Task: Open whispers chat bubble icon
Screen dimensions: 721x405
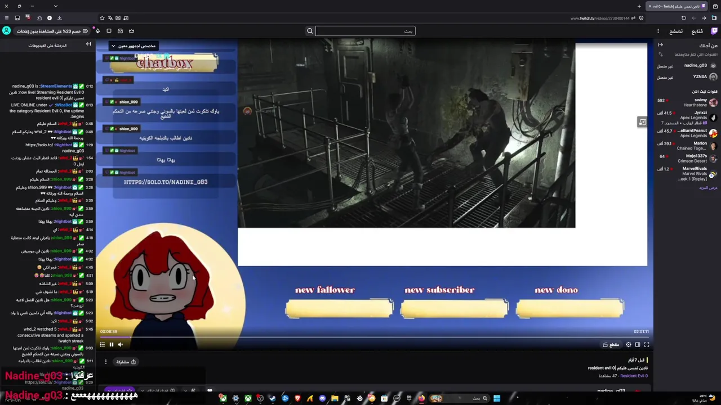Action: tap(109, 31)
